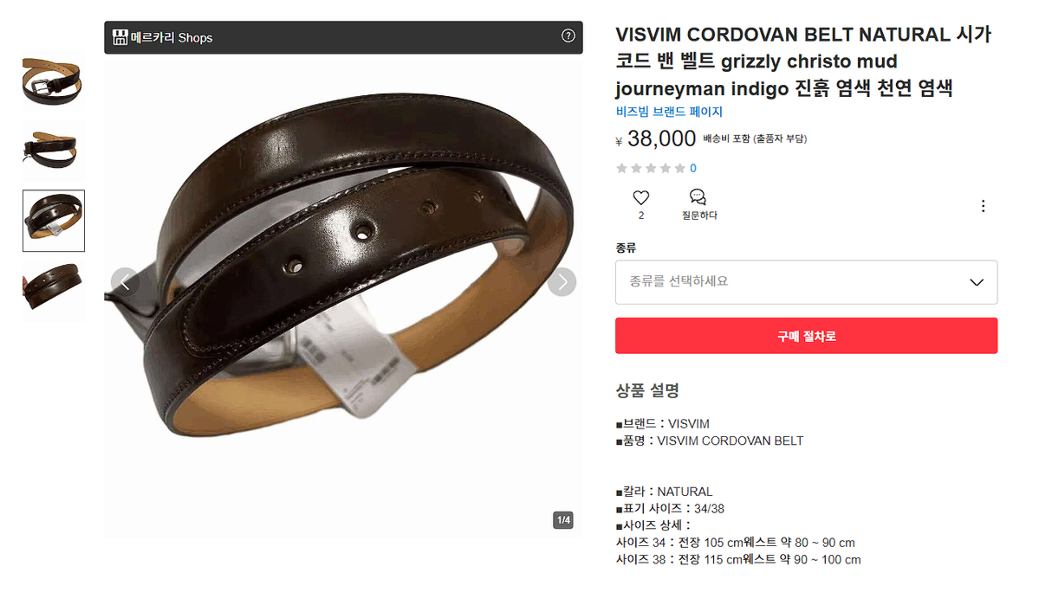
Task: Select the third highlighted belt thumbnail
Action: (x=54, y=221)
